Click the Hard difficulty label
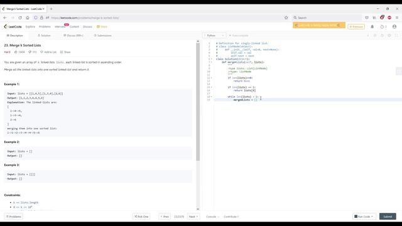The image size is (402, 226). tap(7, 52)
